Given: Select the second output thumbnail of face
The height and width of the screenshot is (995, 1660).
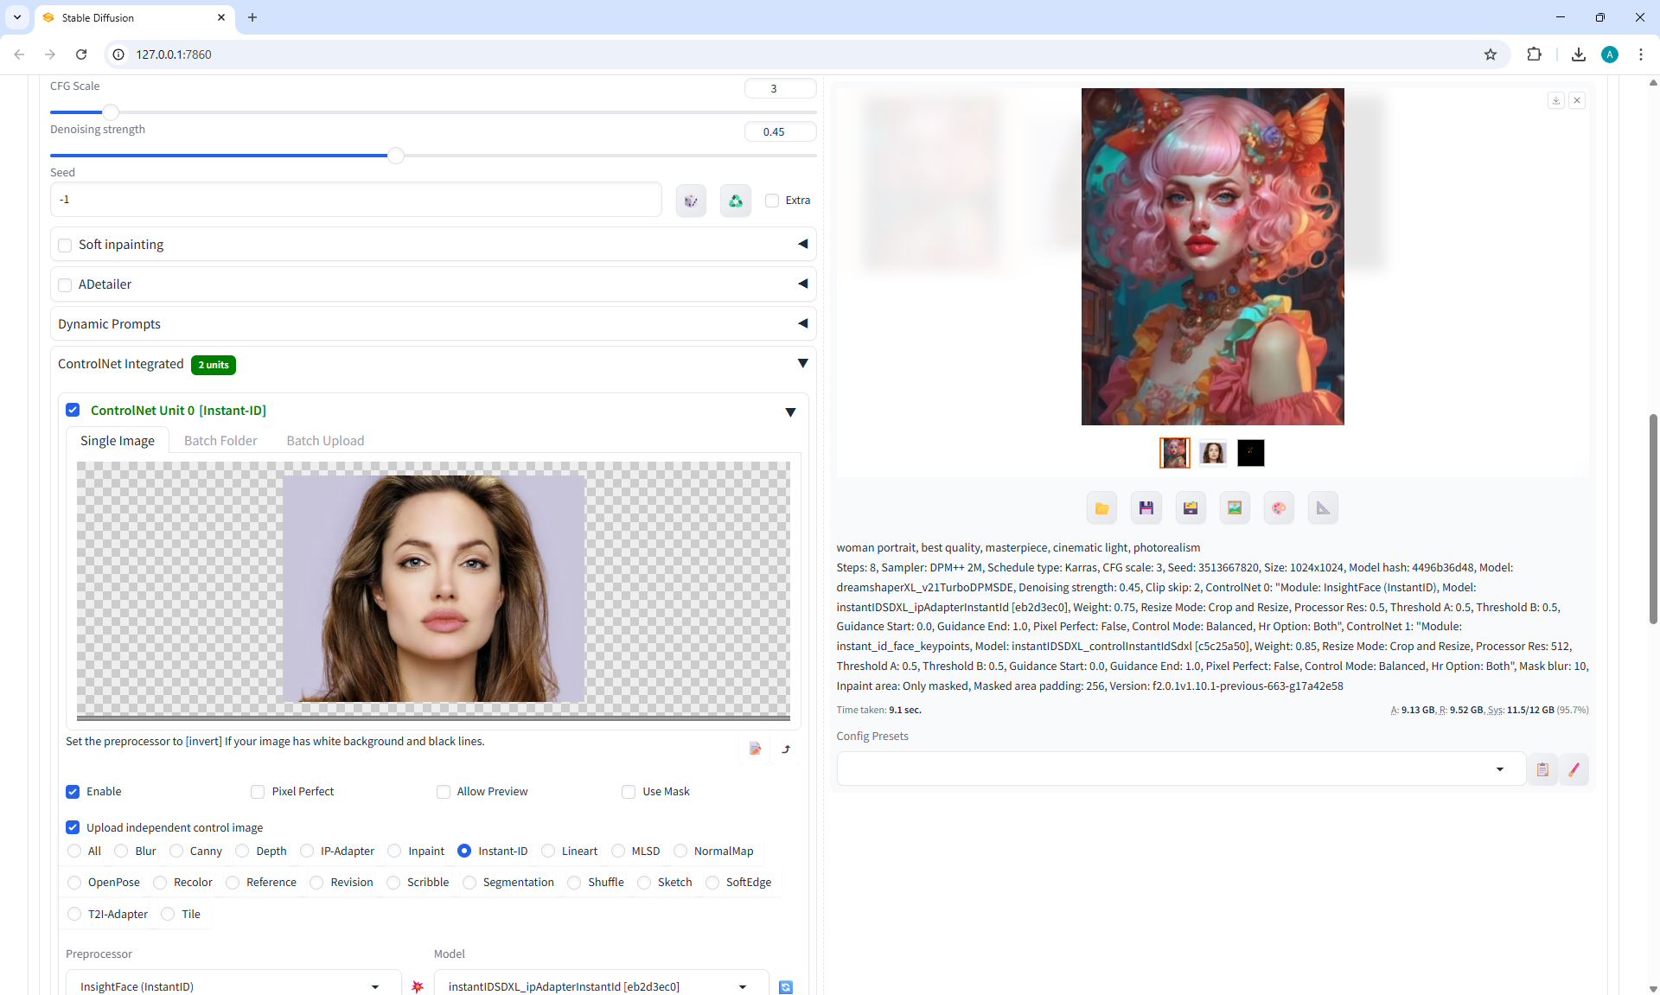Looking at the screenshot, I should [1212, 453].
